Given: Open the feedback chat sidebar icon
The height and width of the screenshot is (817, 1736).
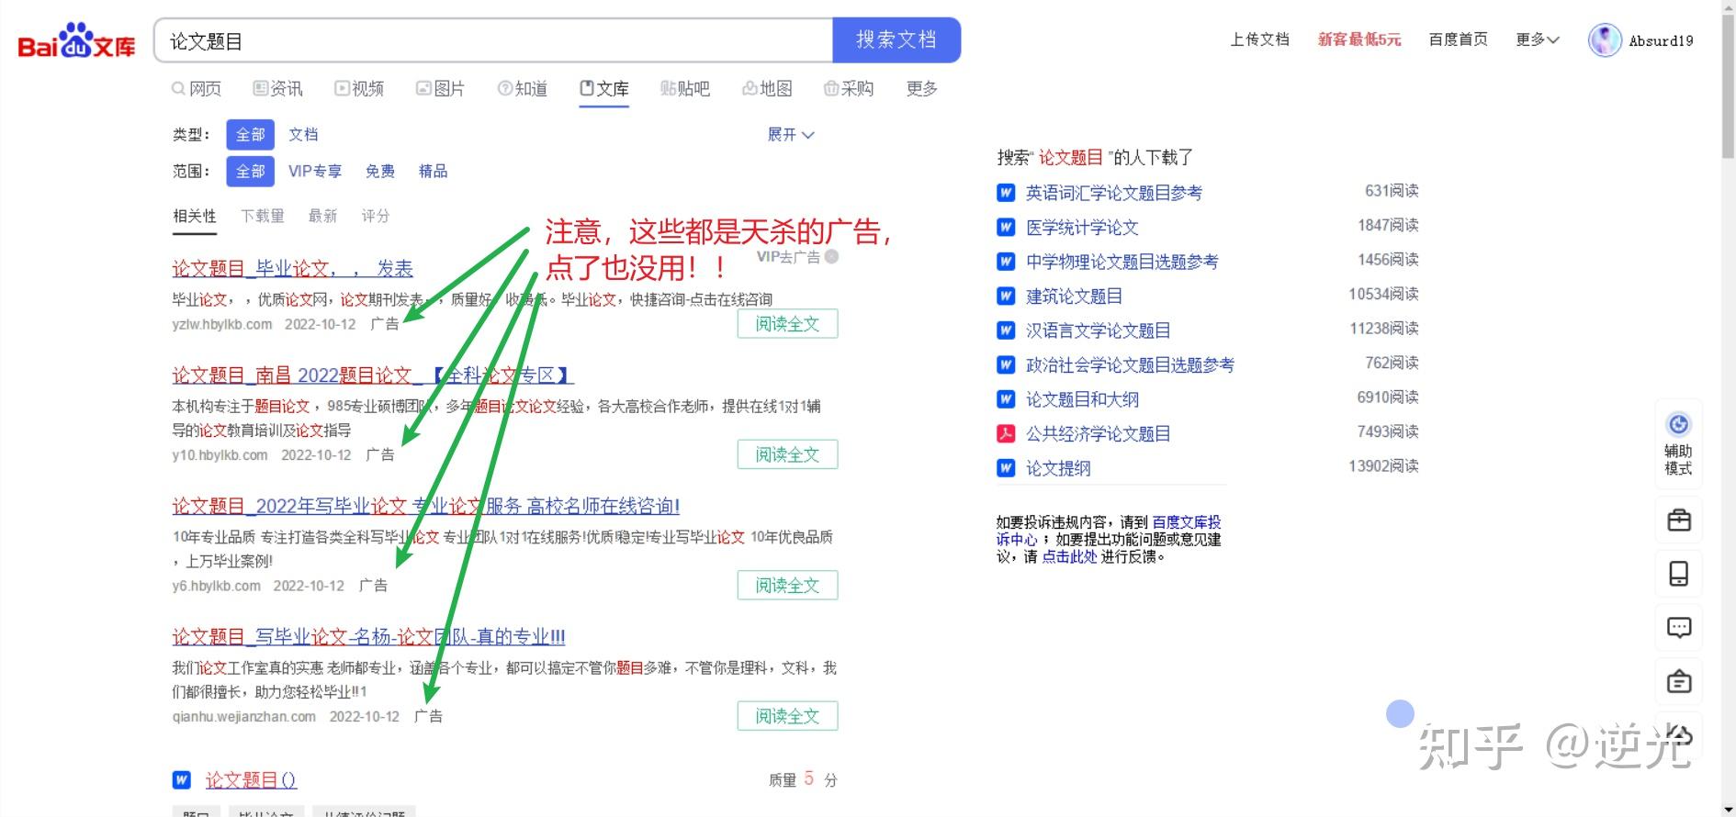Looking at the screenshot, I should (1678, 628).
